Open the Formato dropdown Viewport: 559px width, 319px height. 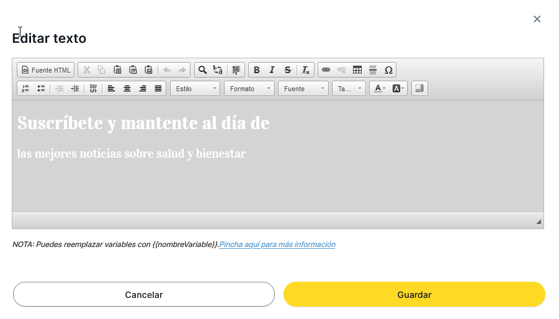249,89
